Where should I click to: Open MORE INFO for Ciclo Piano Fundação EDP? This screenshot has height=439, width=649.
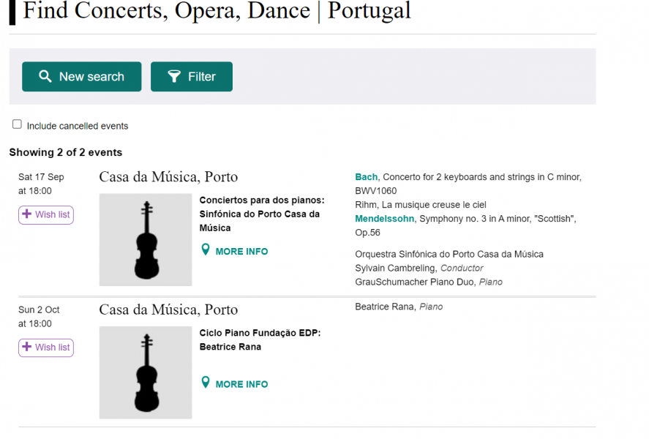click(x=241, y=384)
